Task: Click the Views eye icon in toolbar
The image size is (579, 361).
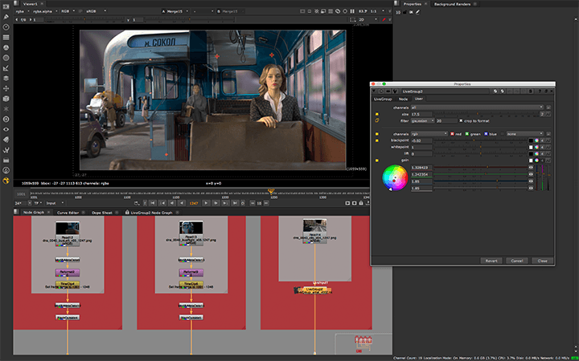Action: (6, 129)
